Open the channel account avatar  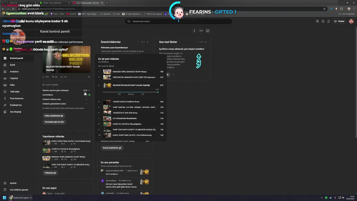click(x=351, y=21)
